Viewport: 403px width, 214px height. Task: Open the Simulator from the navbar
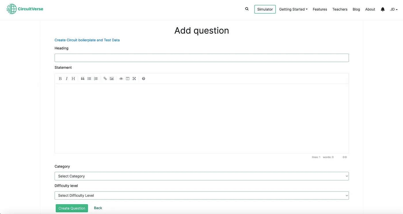265,9
